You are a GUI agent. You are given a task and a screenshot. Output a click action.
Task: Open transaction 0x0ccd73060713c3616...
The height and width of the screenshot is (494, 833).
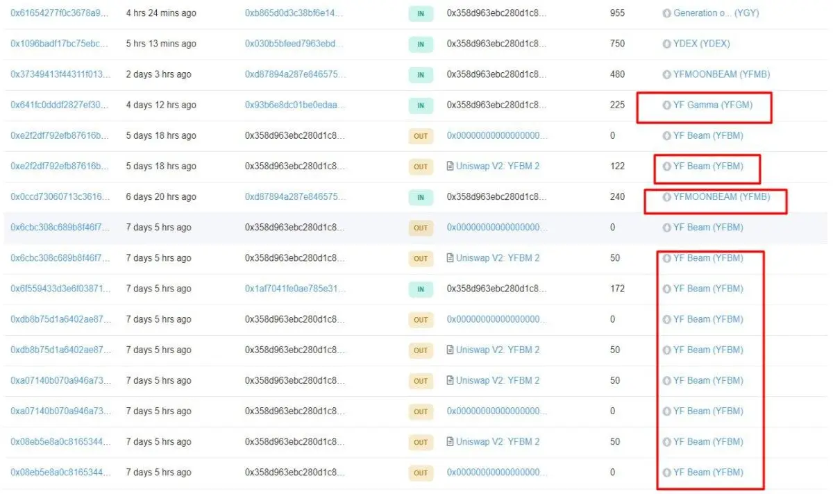click(x=60, y=196)
